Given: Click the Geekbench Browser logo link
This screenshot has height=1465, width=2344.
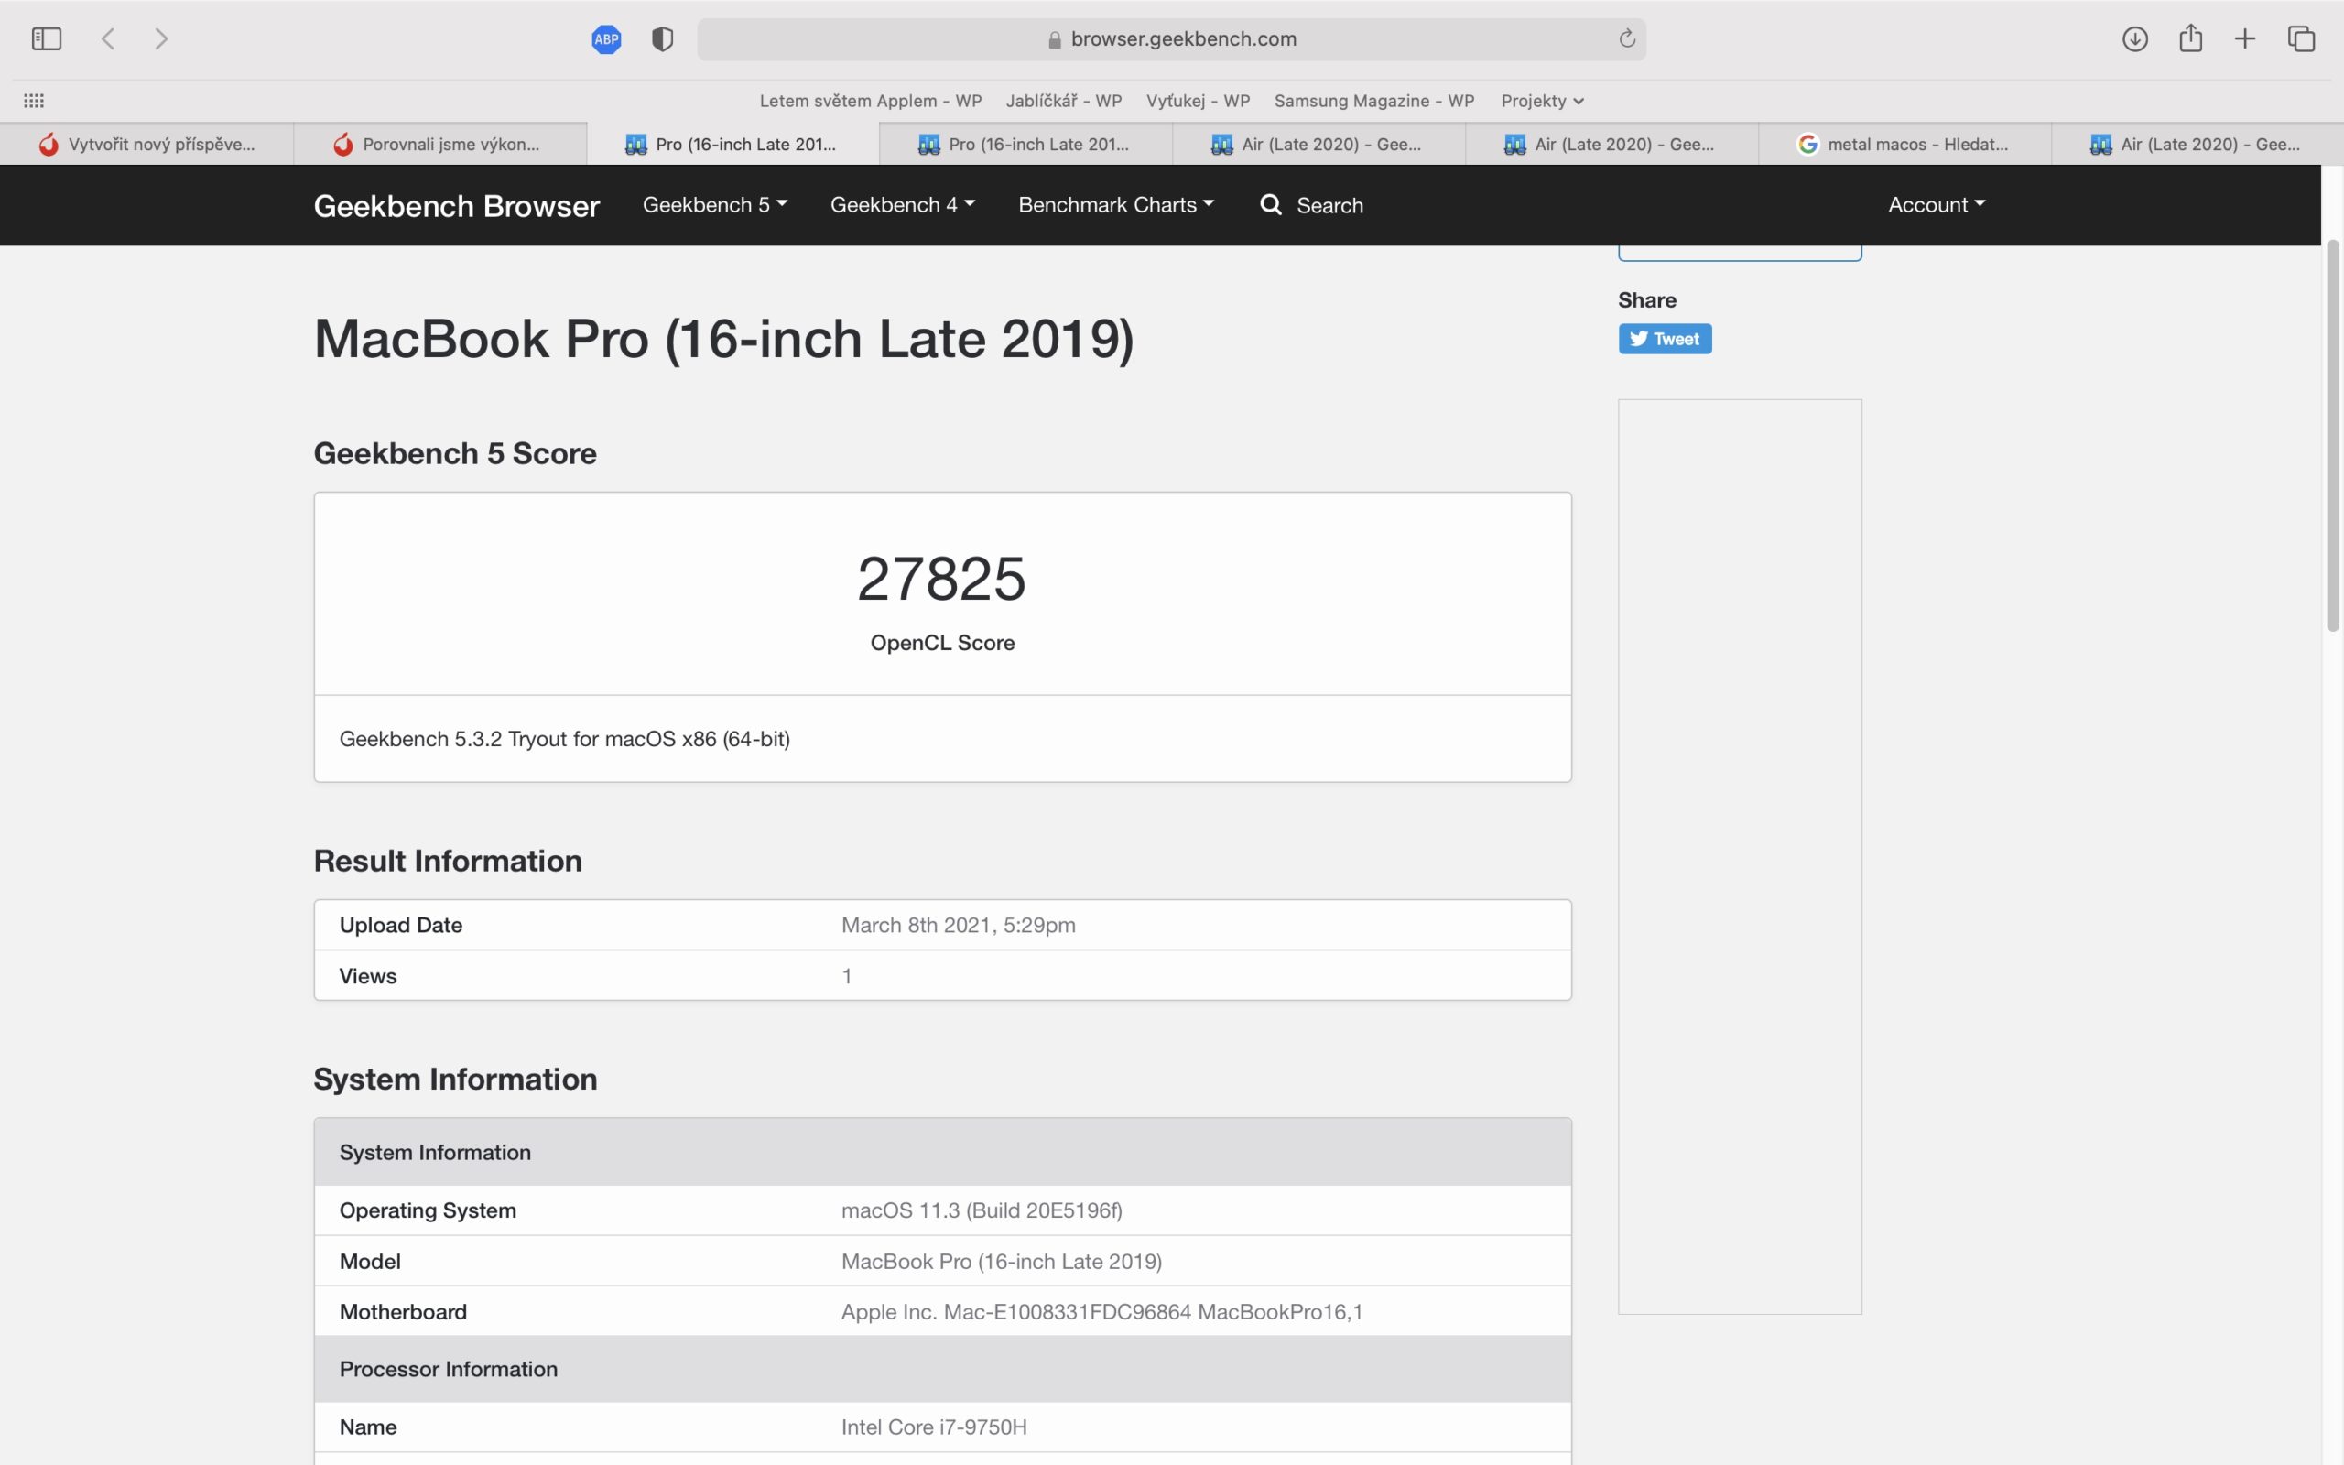Looking at the screenshot, I should [456, 205].
